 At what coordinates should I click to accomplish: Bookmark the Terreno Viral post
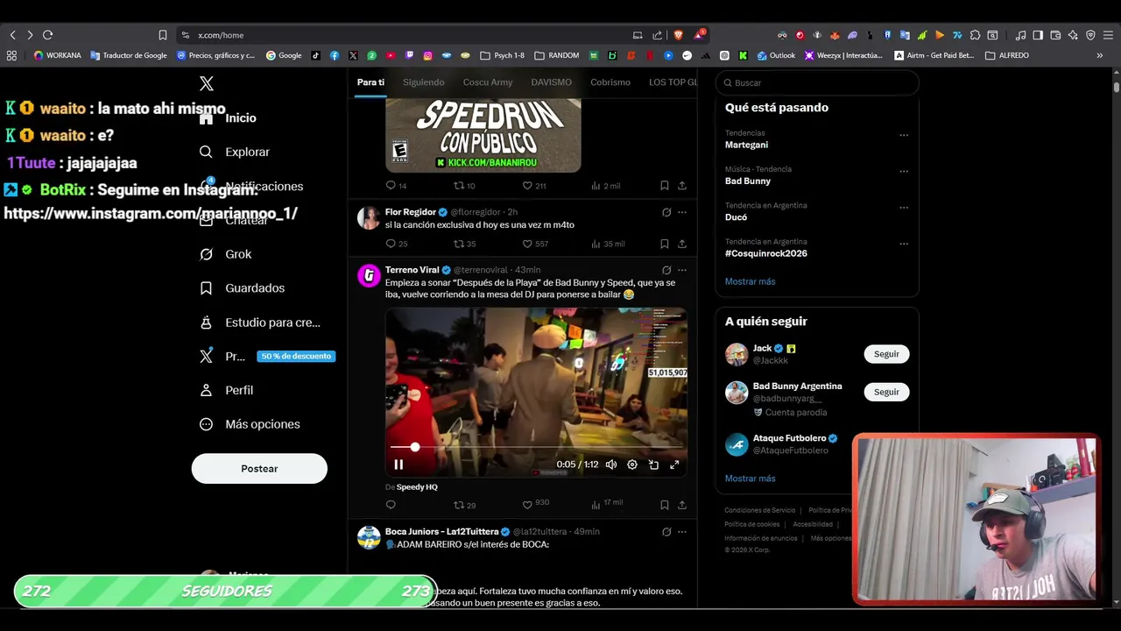[664, 505]
